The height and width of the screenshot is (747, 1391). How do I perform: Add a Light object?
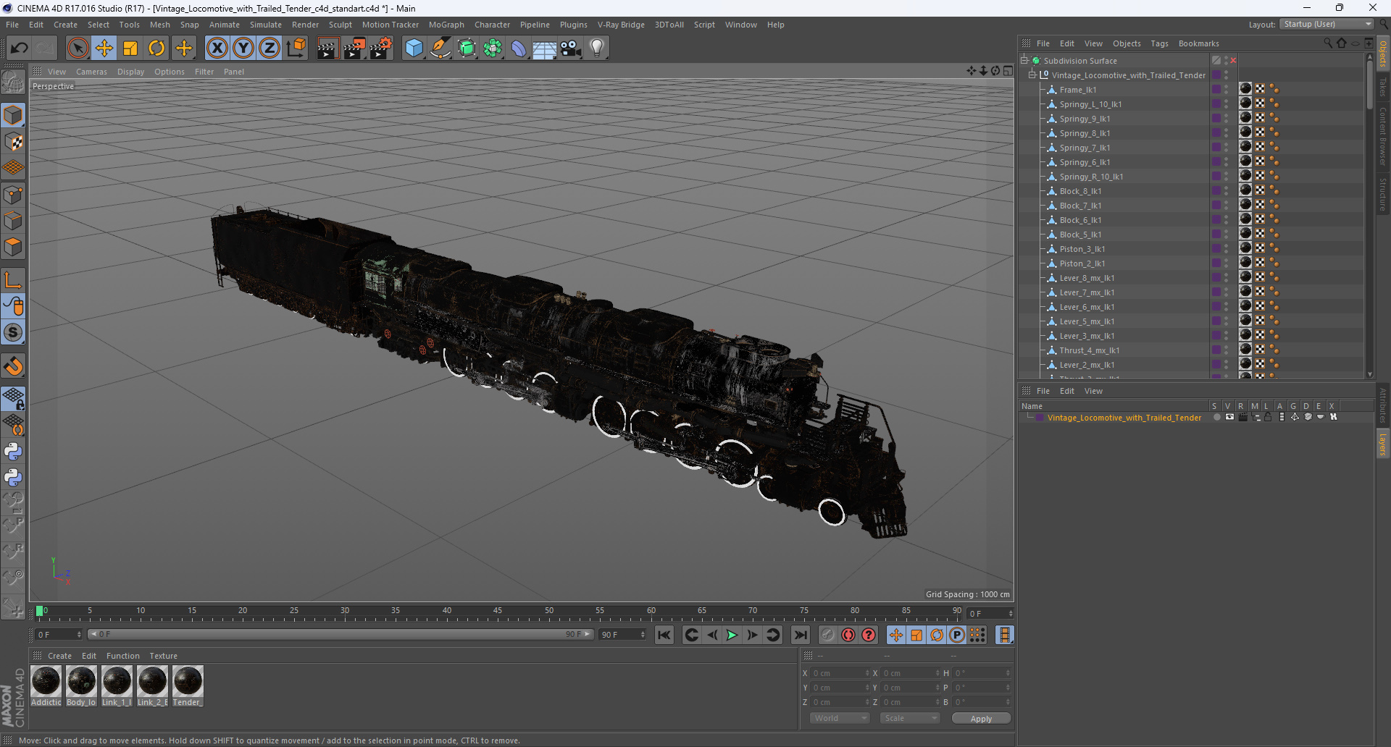[597, 48]
